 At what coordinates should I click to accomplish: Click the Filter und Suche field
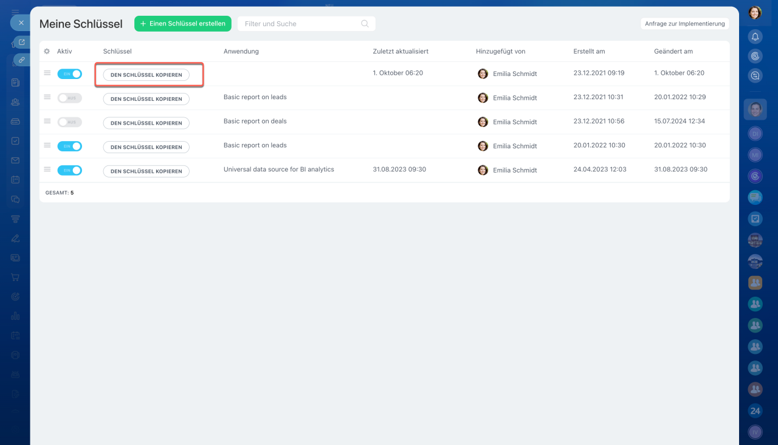[x=298, y=24]
